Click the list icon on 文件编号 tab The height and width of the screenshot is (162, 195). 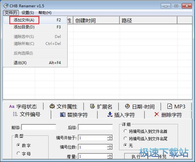(x=15, y=114)
